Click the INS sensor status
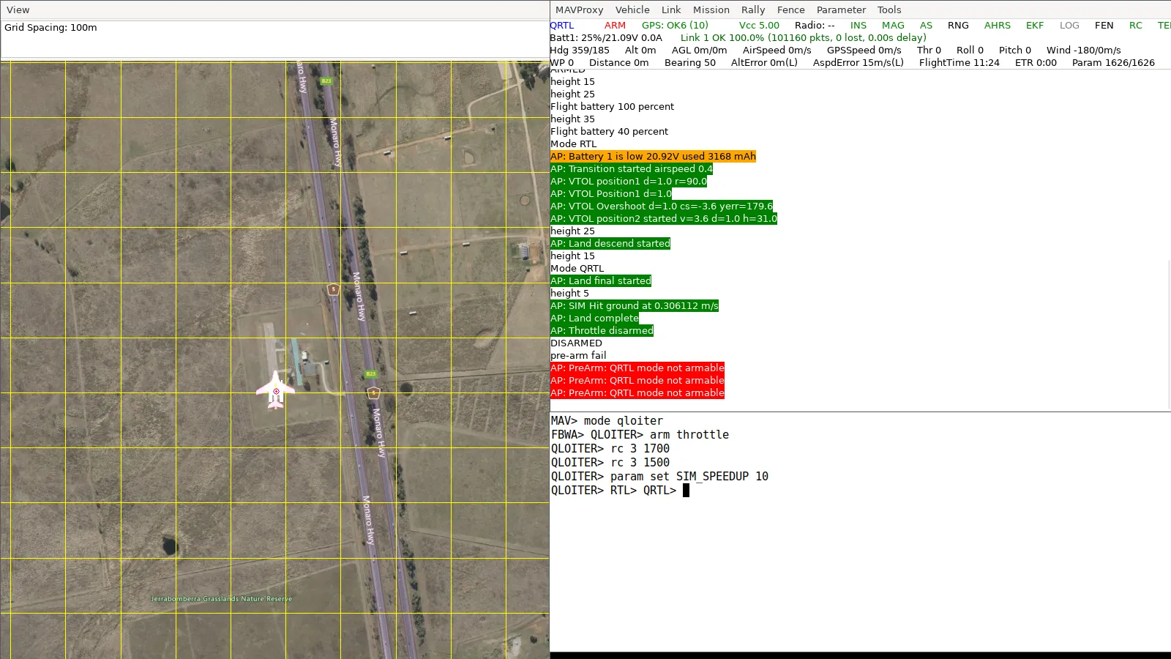The width and height of the screenshot is (1171, 659). [x=858, y=25]
